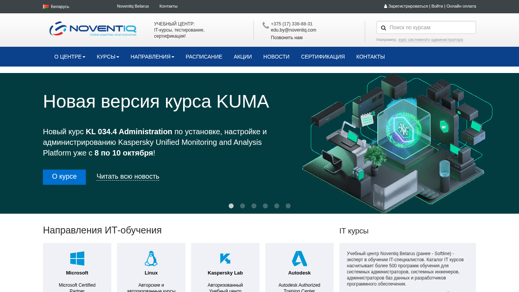Screen dimensions: 519x292
Task: Click the user icon beside Зарегистрироваться
Action: 386,6
